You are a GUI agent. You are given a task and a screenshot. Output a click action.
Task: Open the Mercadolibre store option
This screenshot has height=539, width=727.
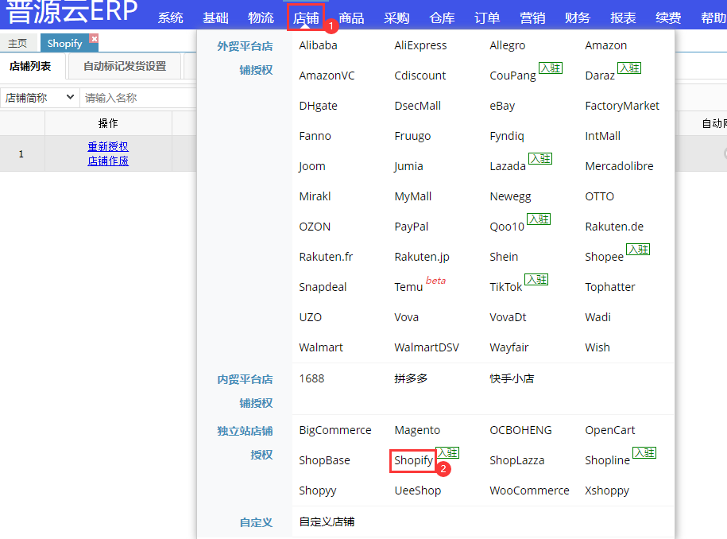[x=620, y=166]
